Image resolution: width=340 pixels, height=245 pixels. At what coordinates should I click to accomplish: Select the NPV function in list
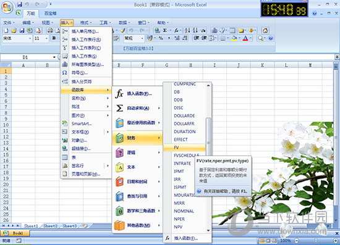(x=178, y=227)
